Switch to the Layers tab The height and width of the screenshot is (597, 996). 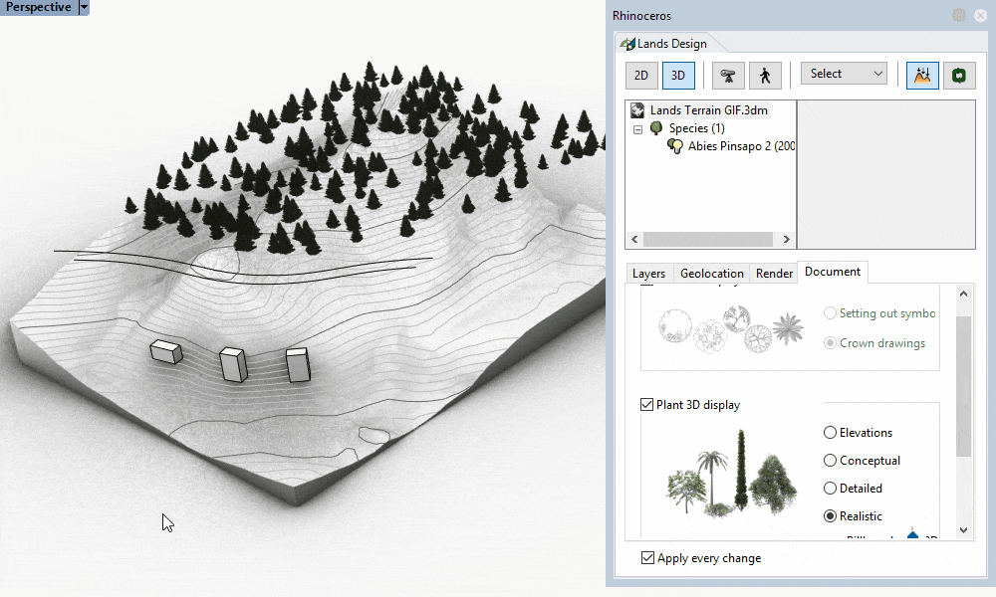tap(648, 273)
